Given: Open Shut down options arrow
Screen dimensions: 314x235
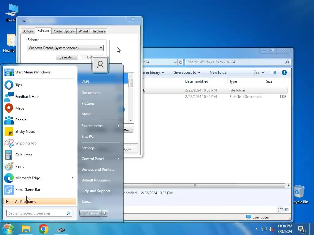Looking at the screenshot, I should coord(105,213).
